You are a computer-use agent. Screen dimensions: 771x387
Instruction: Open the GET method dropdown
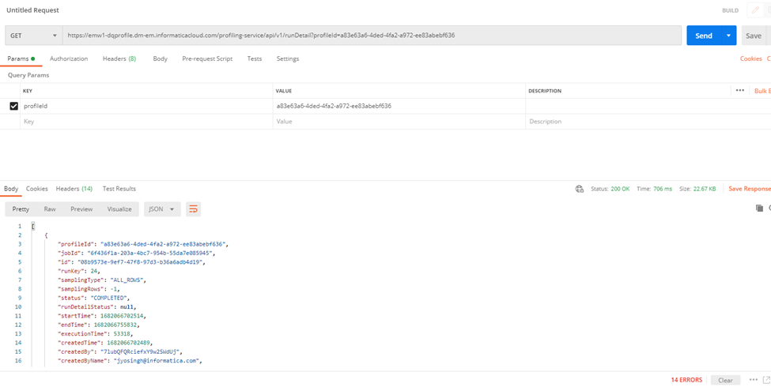[34, 36]
